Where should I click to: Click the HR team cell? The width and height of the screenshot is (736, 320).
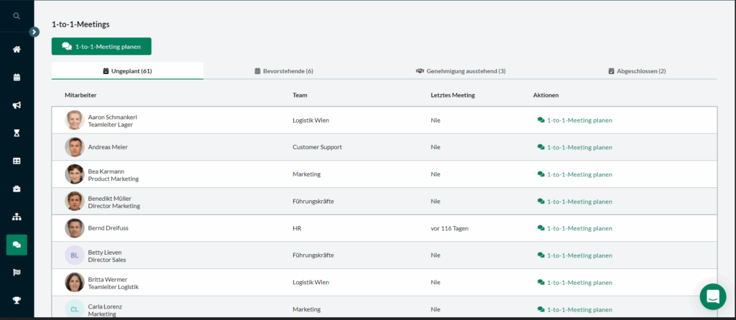[297, 229]
